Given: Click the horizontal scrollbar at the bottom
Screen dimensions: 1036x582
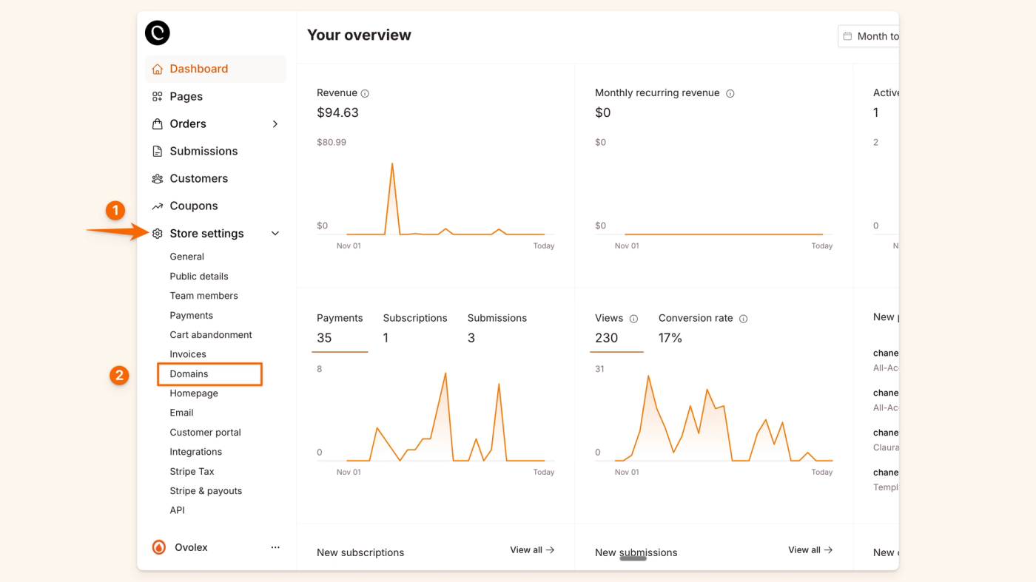Looking at the screenshot, I should (x=633, y=558).
